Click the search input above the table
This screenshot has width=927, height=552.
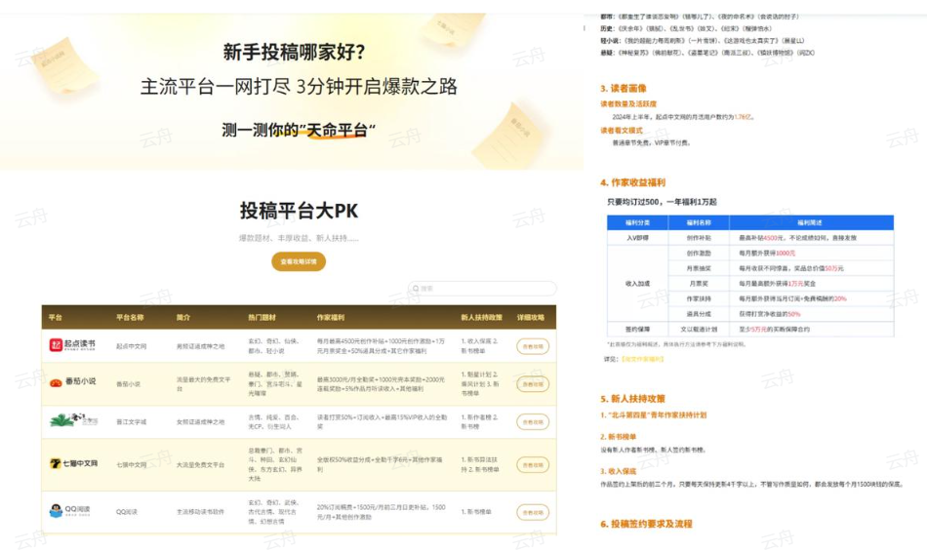[x=482, y=289]
